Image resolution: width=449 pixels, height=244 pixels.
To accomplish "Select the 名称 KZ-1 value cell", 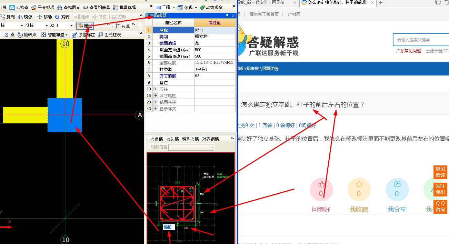I will 215,30.
